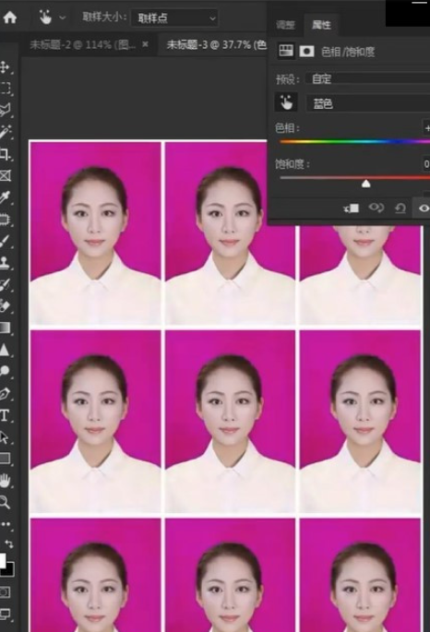Click the view previous state eye-arrow icon
Screen dimensions: 430x632
pos(376,208)
